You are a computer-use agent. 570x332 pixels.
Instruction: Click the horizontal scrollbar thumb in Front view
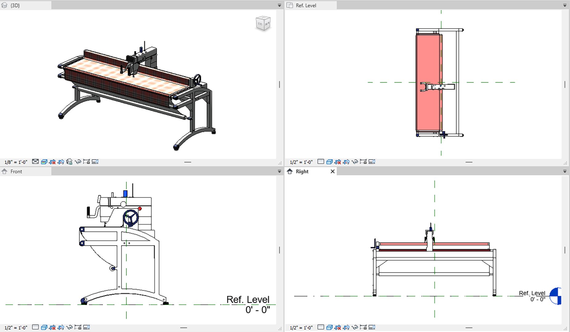tap(184, 328)
